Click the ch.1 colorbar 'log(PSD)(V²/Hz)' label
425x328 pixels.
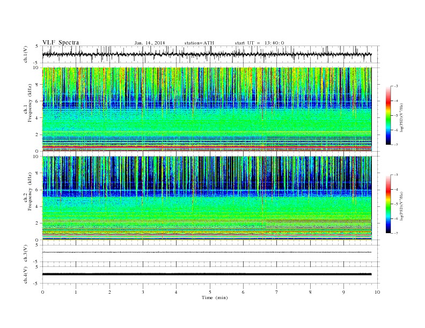[x=402, y=118]
